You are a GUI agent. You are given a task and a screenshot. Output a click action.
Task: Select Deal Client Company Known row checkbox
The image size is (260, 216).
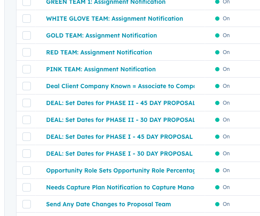[27, 86]
